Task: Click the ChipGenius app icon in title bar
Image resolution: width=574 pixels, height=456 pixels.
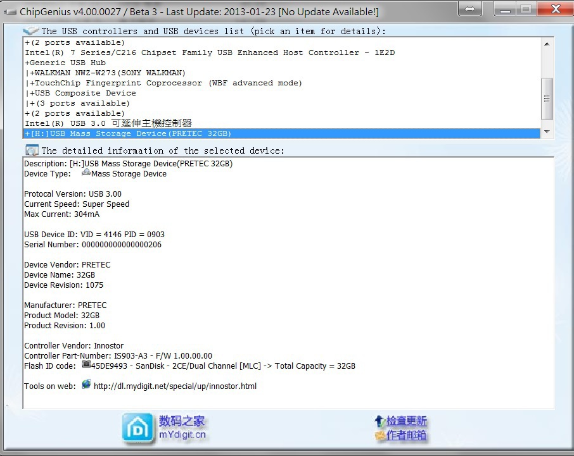Action: click(x=10, y=12)
